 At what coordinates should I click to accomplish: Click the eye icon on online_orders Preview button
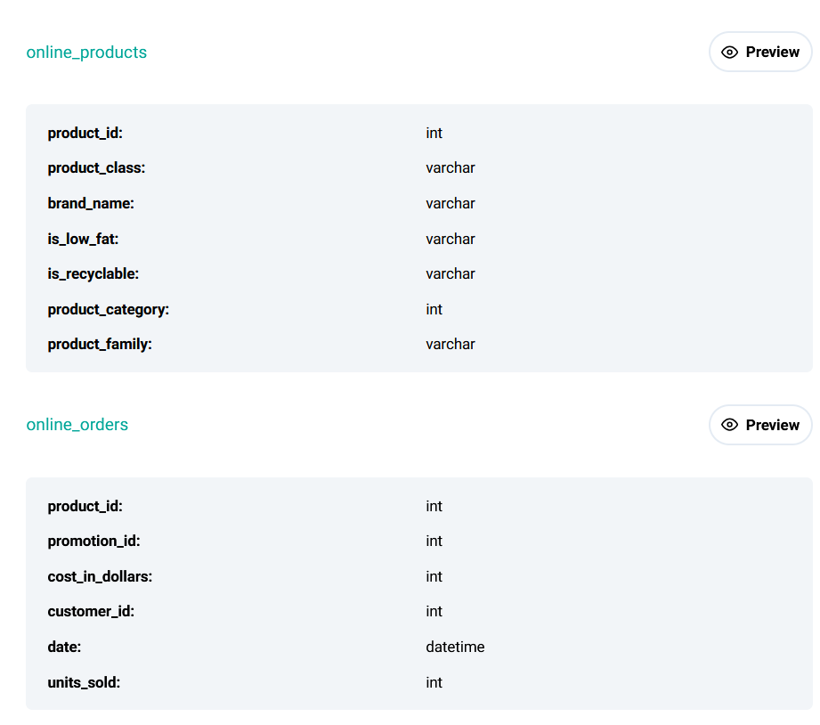tap(730, 425)
